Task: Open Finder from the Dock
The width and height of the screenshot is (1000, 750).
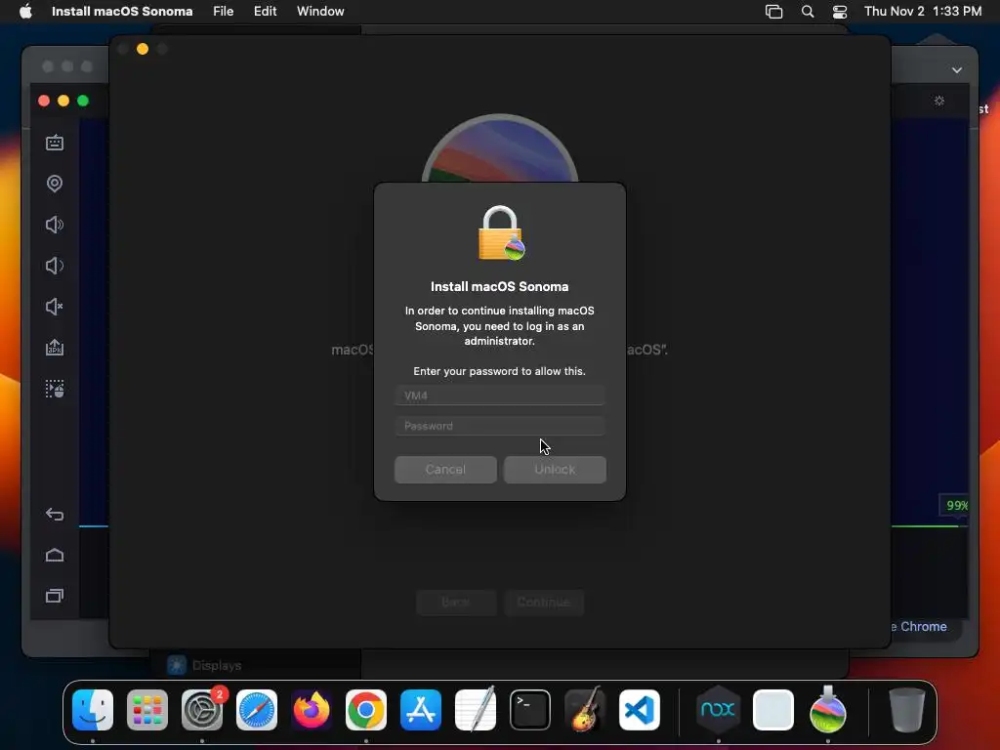Action: click(x=93, y=710)
